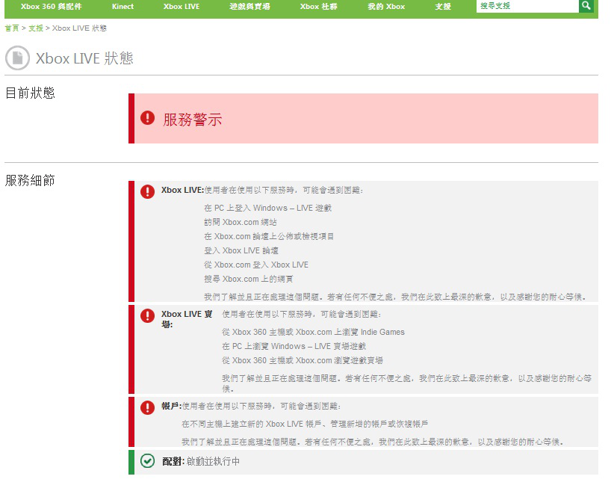The width and height of the screenshot is (614, 497).
Task: Open the 我的 Xbox menu
Action: click(x=386, y=7)
